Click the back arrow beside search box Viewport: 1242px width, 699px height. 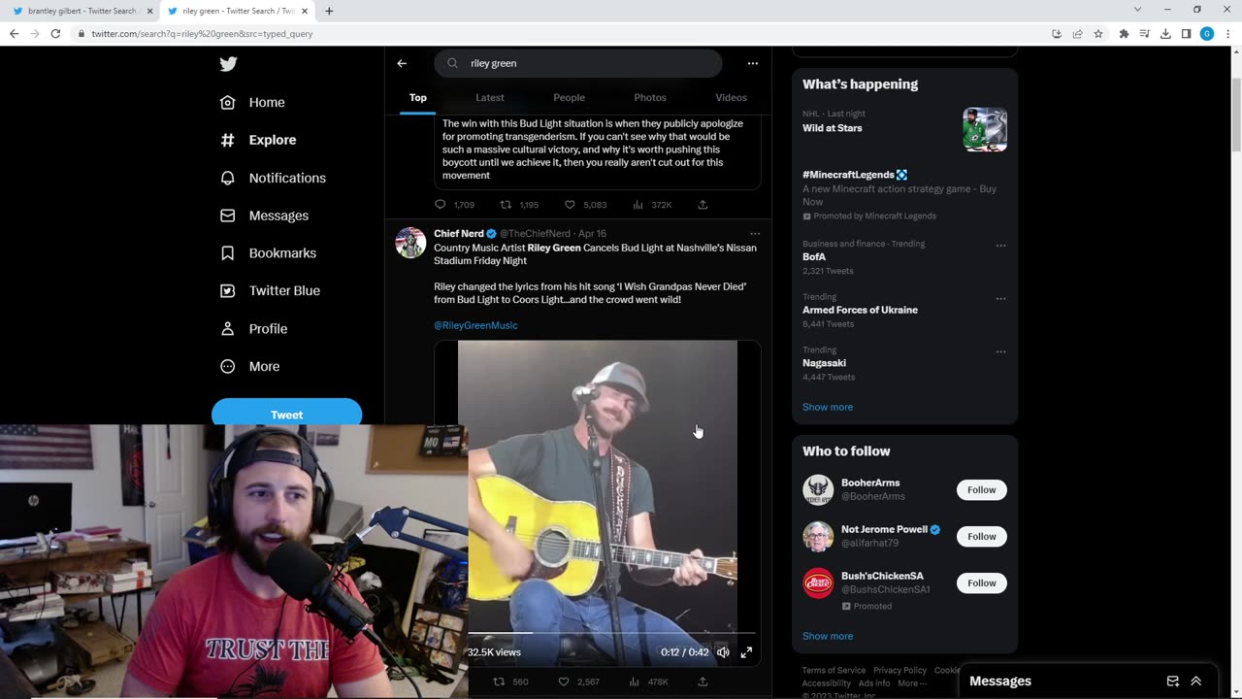point(402,63)
